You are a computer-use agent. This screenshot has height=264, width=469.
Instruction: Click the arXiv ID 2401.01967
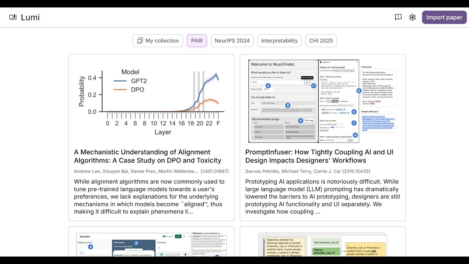[214, 171]
